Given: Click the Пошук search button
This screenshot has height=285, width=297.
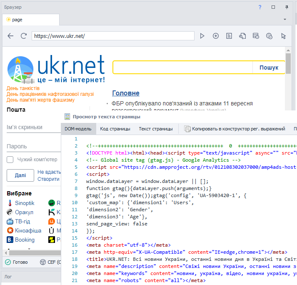Looking at the screenshot, I should coord(269,67).
